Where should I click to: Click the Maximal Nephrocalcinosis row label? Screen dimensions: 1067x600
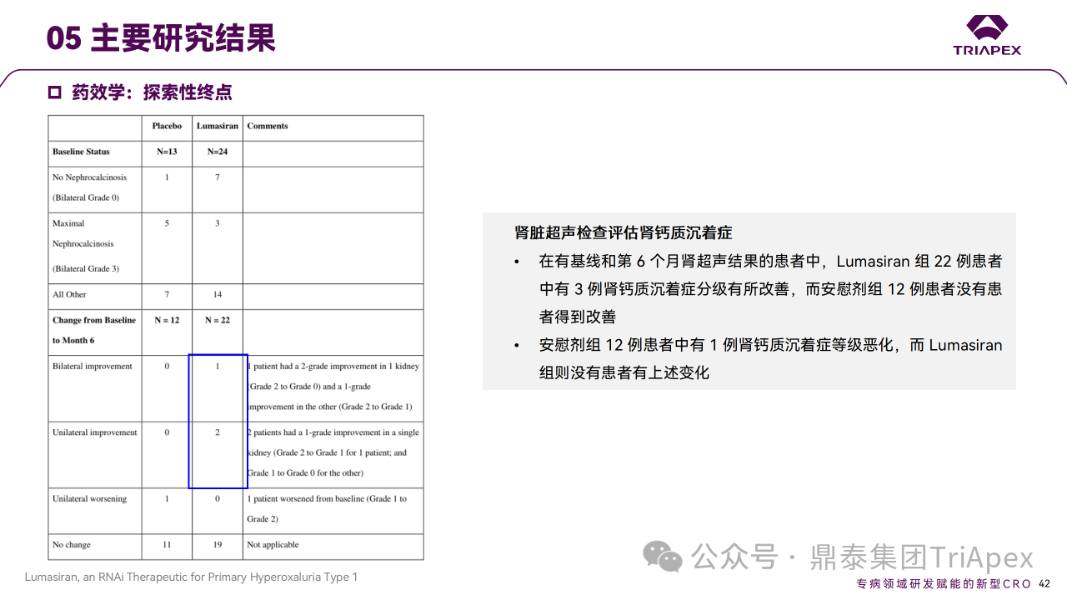[85, 245]
